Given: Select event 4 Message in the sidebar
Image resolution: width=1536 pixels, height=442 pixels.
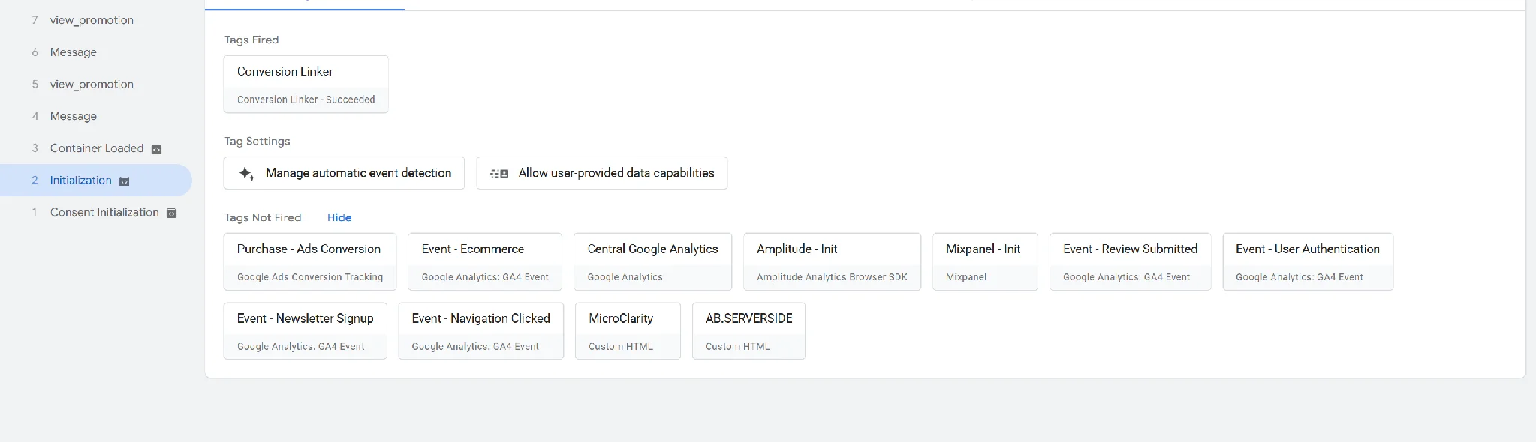Looking at the screenshot, I should (96, 116).
